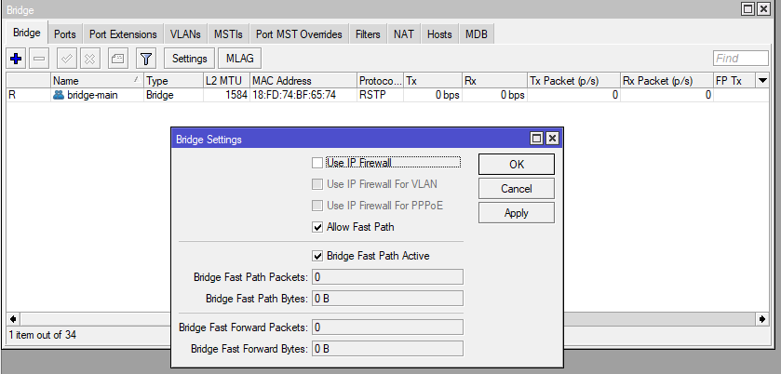781x374 pixels.
Task: Enable the Use IP Firewall checkbox
Action: (317, 163)
